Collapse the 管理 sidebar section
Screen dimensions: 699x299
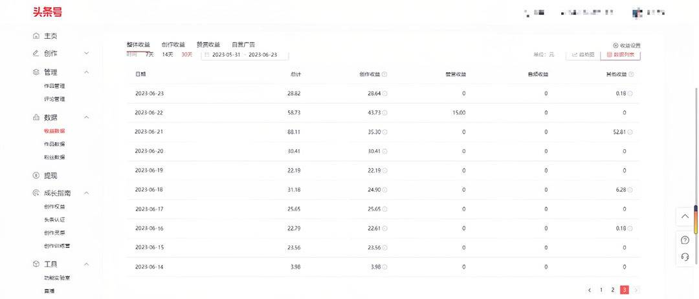tap(87, 72)
